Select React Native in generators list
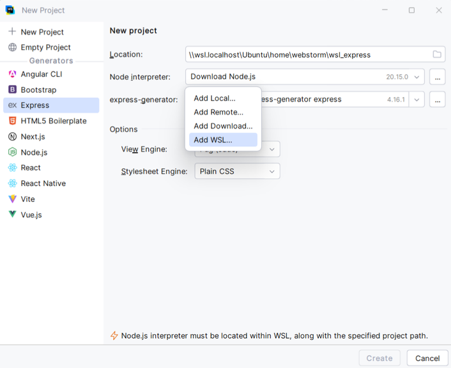This screenshot has height=368, width=451. click(x=43, y=183)
